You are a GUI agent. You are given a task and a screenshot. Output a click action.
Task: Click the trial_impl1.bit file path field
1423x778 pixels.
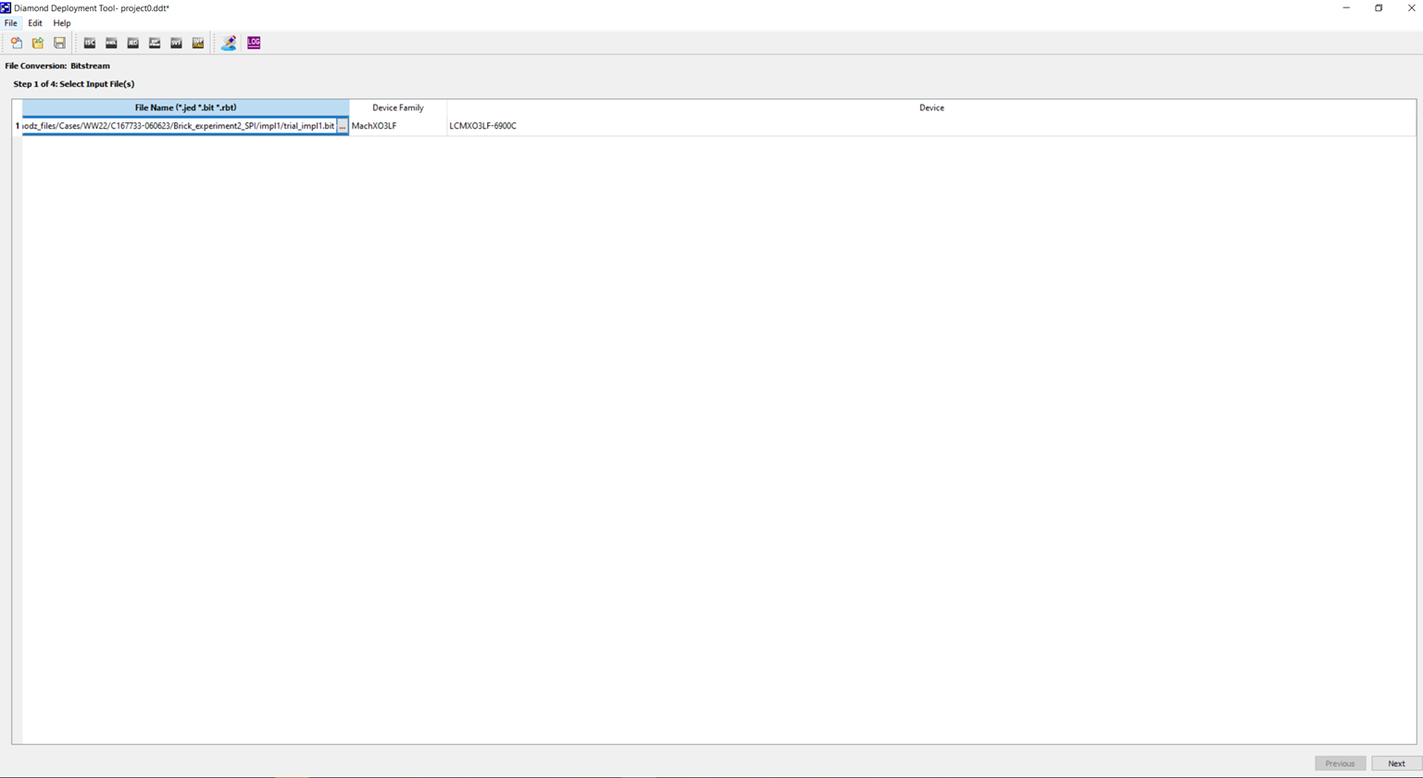pyautogui.click(x=180, y=126)
